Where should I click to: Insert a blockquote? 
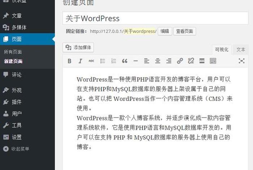125,61
